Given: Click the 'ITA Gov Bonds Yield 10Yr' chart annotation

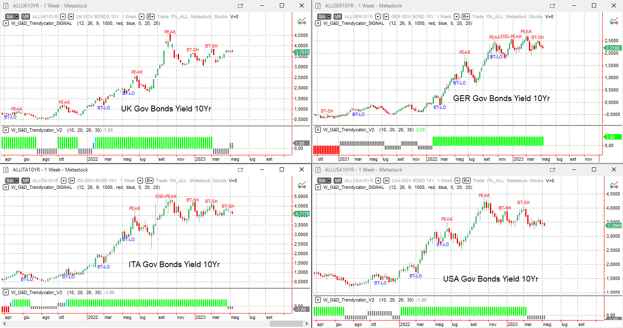Looking at the screenshot, I should 174,264.
